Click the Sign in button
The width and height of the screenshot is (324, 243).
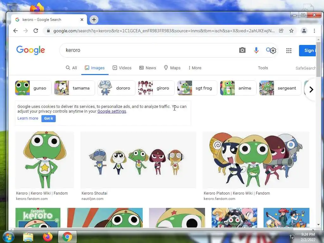(307, 50)
